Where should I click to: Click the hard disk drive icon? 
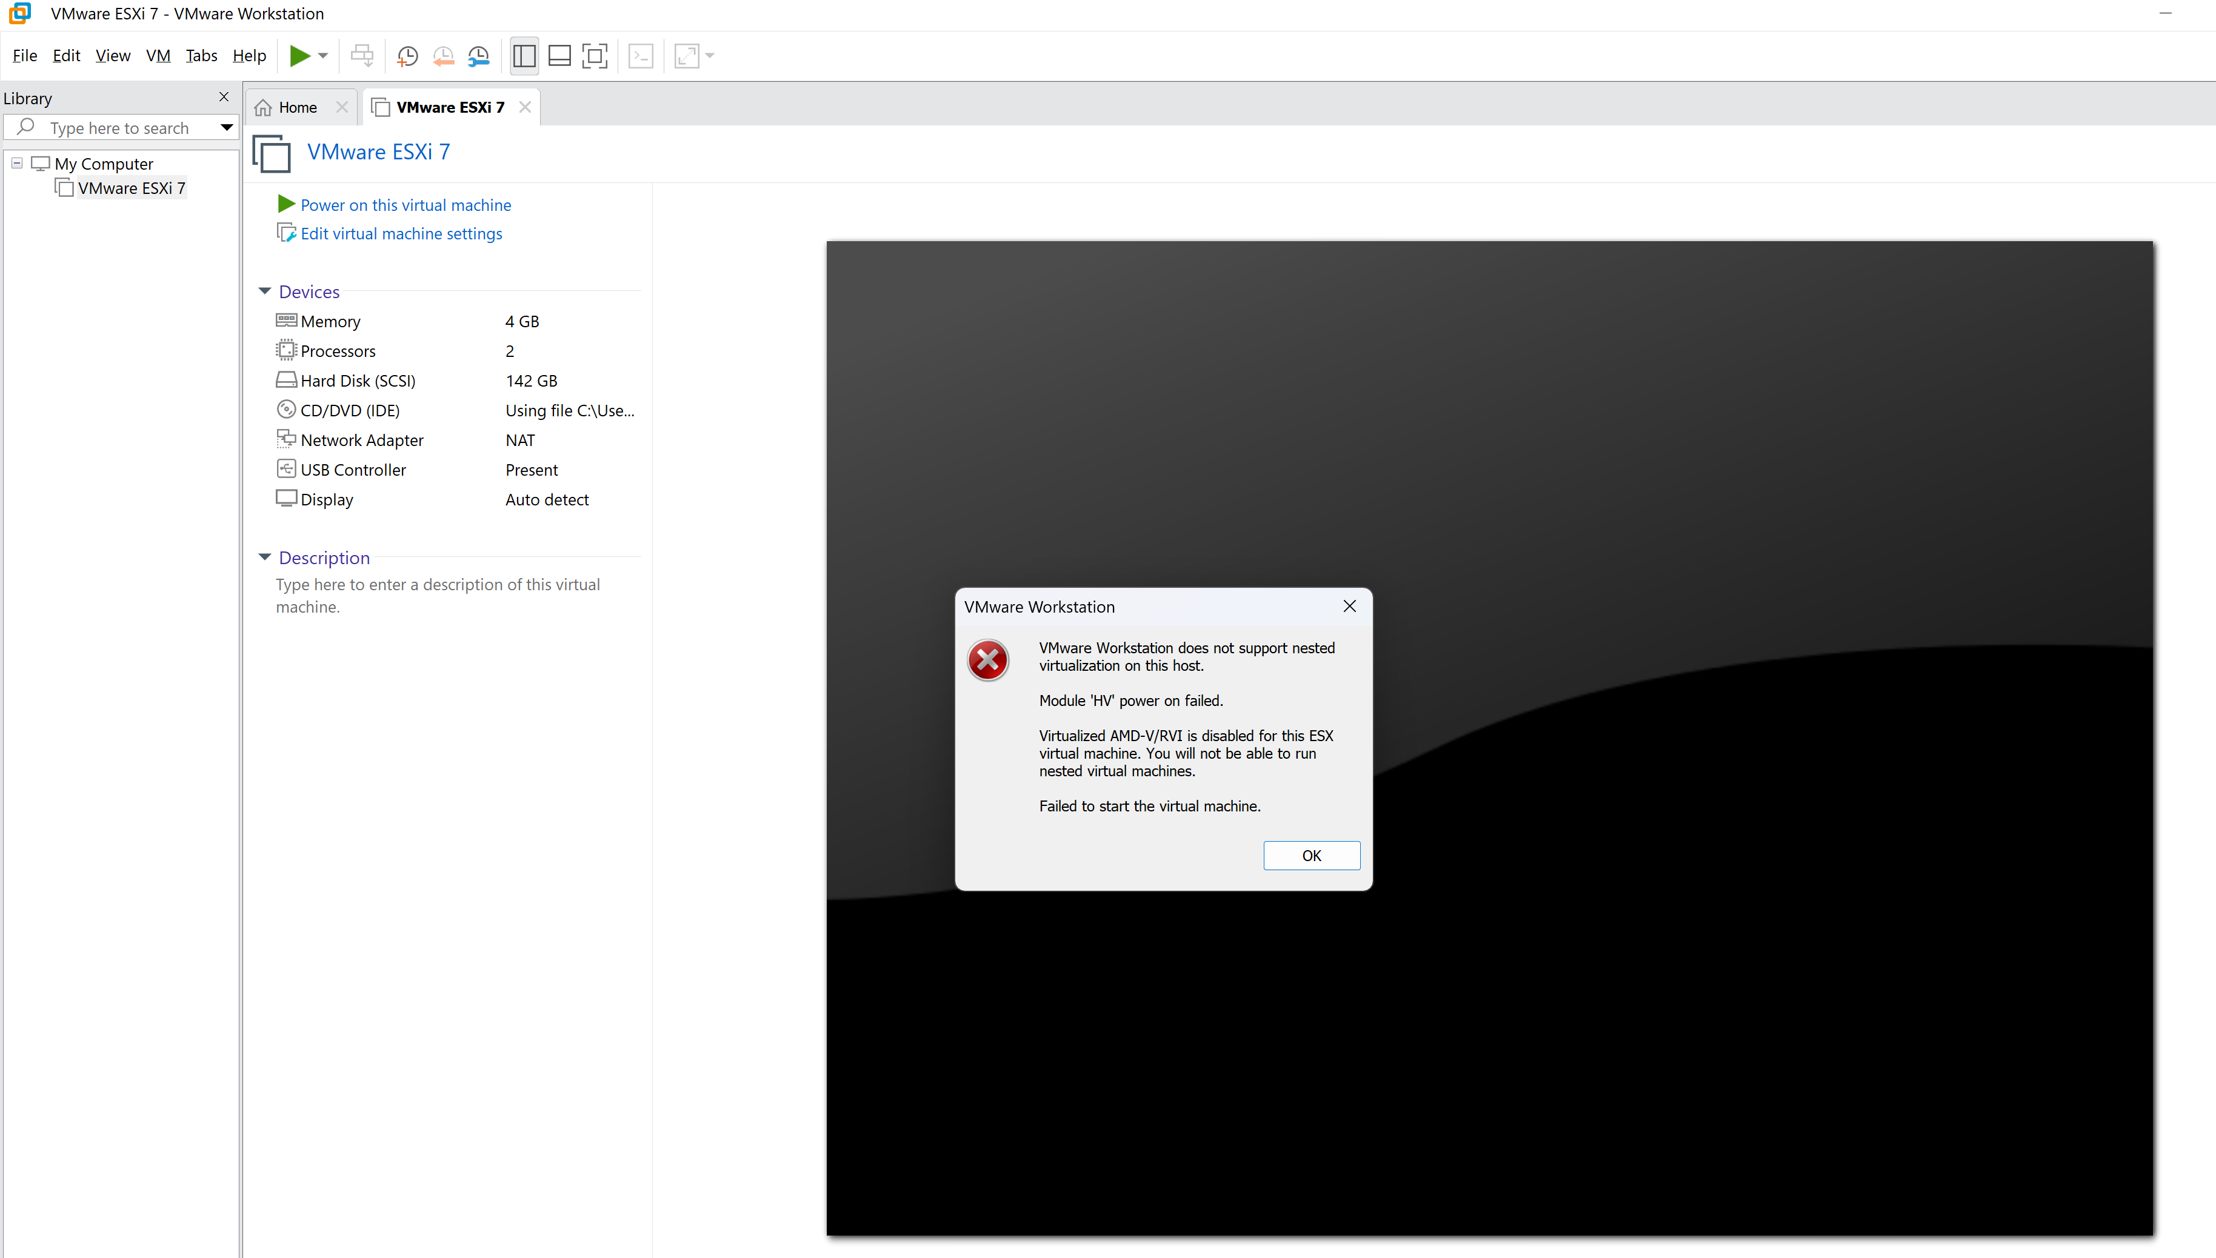286,380
